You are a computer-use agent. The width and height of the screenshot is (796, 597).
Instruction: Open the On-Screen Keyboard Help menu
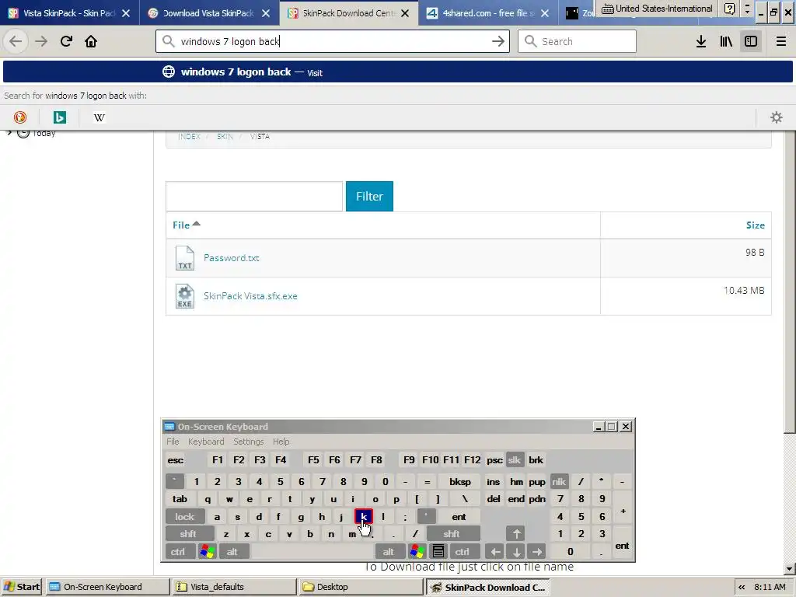pos(281,442)
